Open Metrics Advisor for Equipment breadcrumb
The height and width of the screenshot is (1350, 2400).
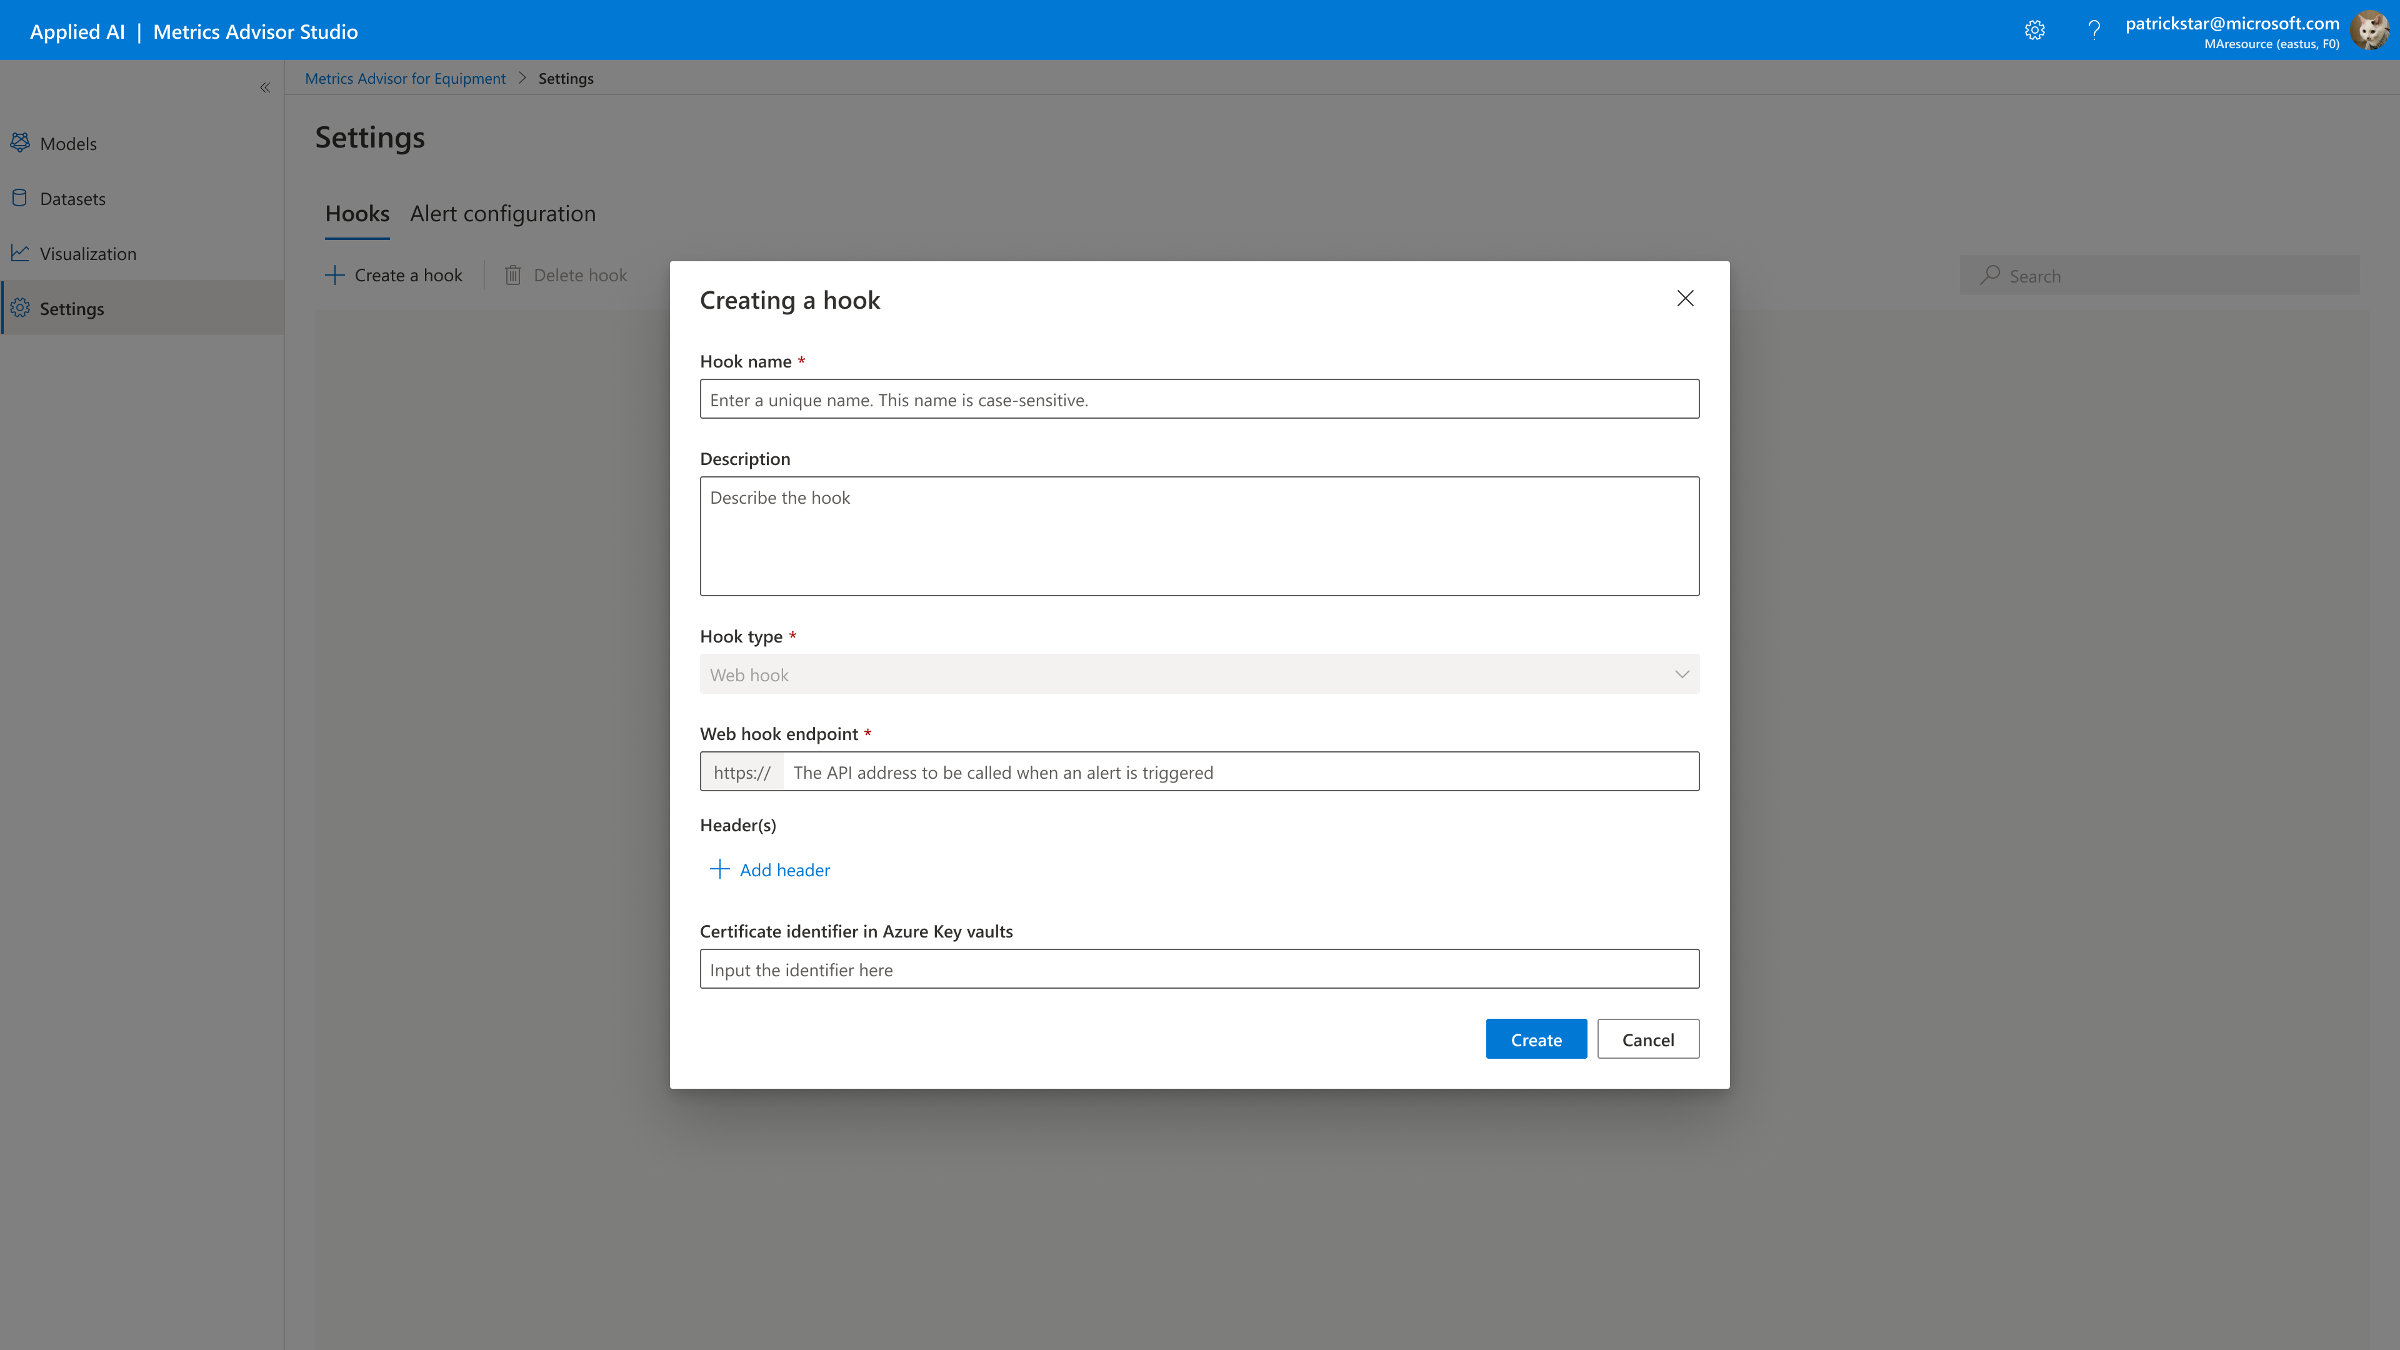coord(404,78)
